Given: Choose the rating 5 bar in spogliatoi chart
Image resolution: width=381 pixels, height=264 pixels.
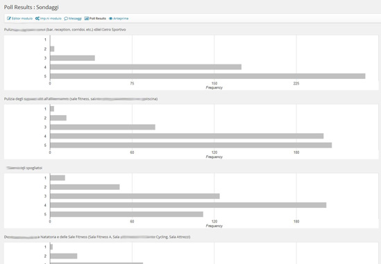Looking at the screenshot, I should (x=126, y=214).
